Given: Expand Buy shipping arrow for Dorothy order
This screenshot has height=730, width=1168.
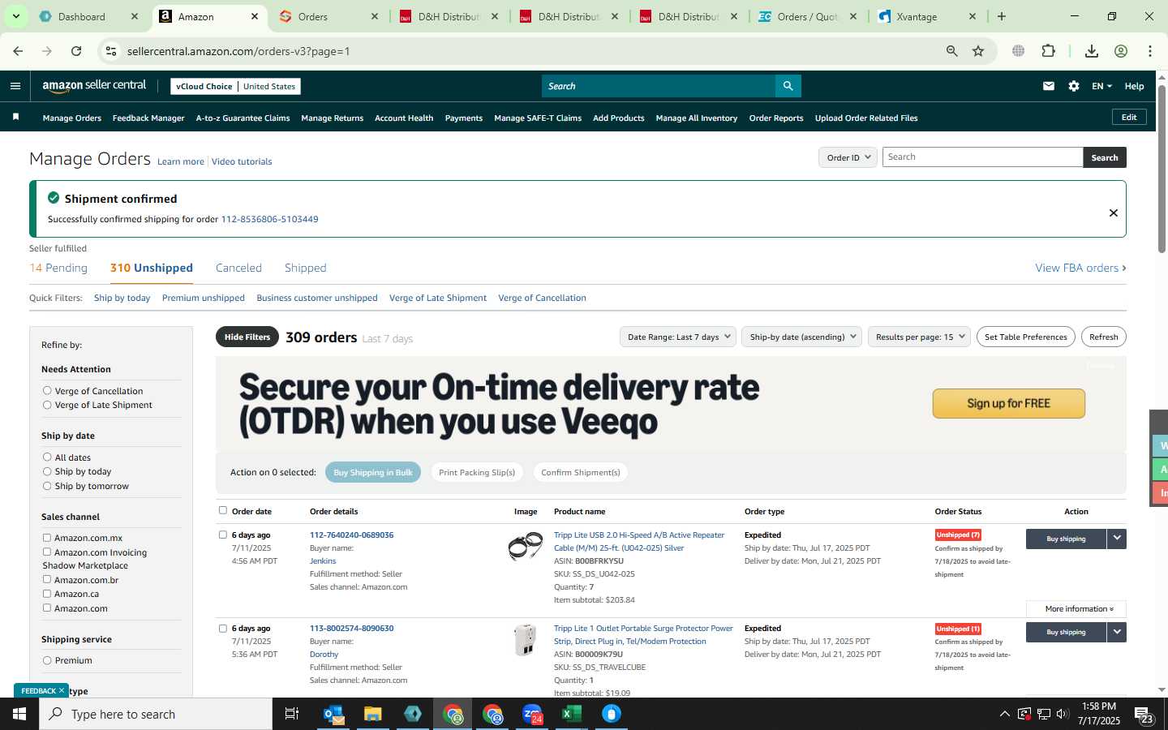Looking at the screenshot, I should (x=1117, y=632).
